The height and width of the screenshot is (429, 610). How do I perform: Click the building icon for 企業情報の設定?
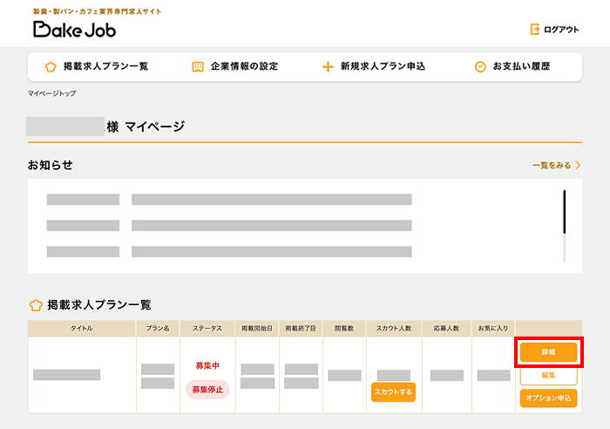198,66
